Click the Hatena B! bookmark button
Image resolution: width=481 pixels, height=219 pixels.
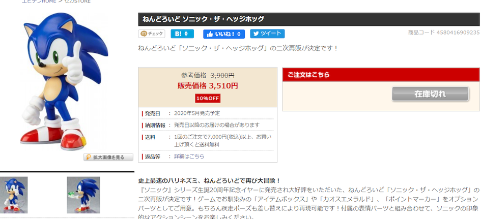pyautogui.click(x=182, y=34)
